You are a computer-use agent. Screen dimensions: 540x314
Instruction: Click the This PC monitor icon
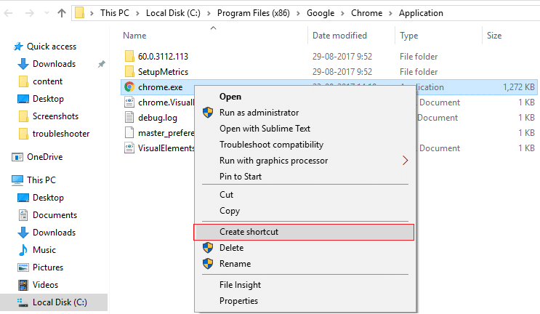[x=17, y=180]
